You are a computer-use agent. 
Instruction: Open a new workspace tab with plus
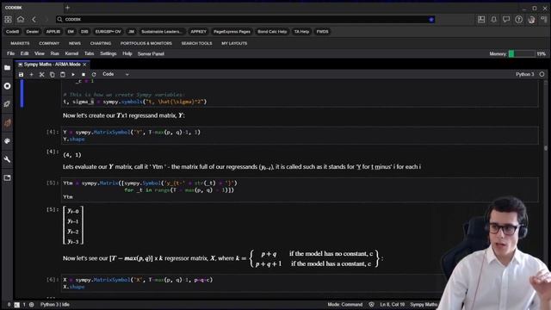click(x=67, y=8)
